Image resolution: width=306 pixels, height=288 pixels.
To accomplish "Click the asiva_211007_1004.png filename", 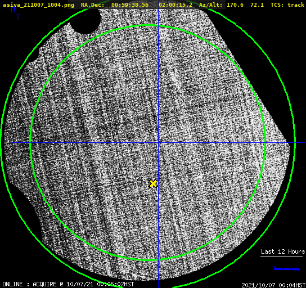I will (38, 4).
